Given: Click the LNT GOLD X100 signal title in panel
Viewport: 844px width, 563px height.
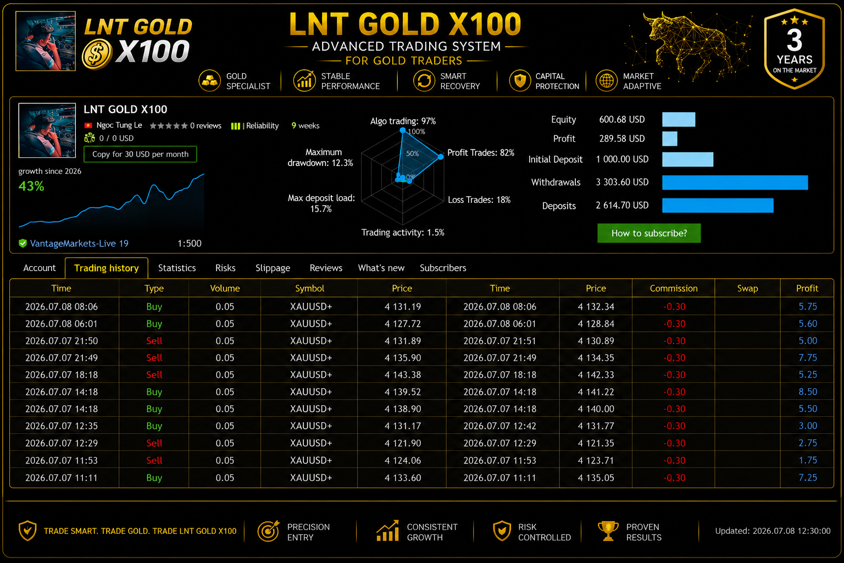Looking at the screenshot, I should 125,109.
